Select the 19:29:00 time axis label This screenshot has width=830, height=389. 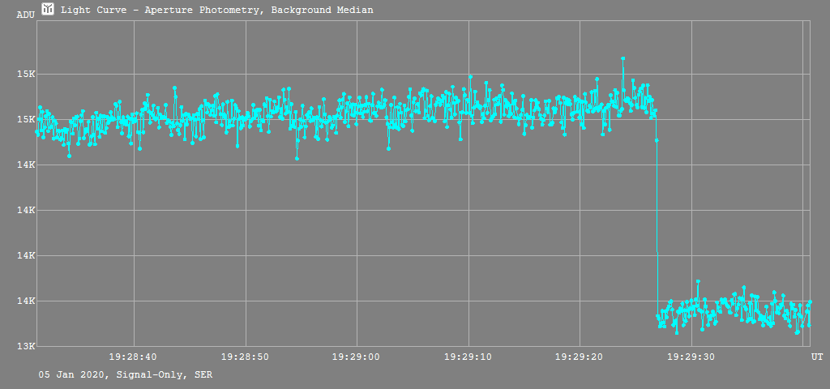(357, 357)
